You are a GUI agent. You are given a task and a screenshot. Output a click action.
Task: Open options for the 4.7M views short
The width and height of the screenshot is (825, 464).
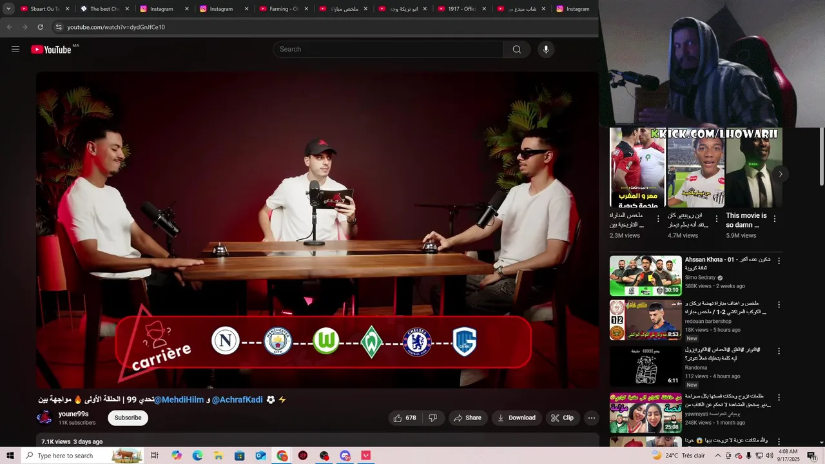point(716,219)
